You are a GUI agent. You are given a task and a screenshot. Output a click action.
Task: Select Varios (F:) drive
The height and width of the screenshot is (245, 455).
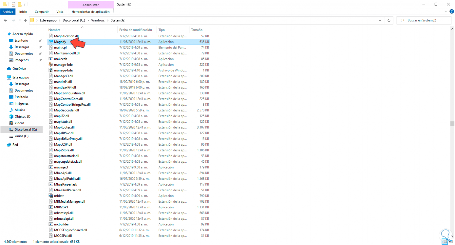[x=22, y=136]
